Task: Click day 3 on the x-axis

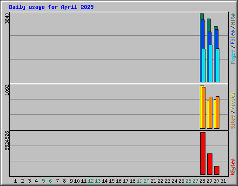Action: [x=29, y=181]
